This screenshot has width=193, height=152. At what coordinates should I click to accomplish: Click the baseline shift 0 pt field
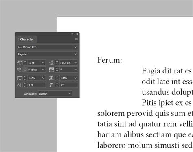point(36,85)
